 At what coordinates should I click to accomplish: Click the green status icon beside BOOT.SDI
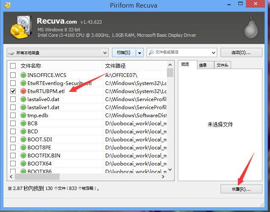pos(23,139)
